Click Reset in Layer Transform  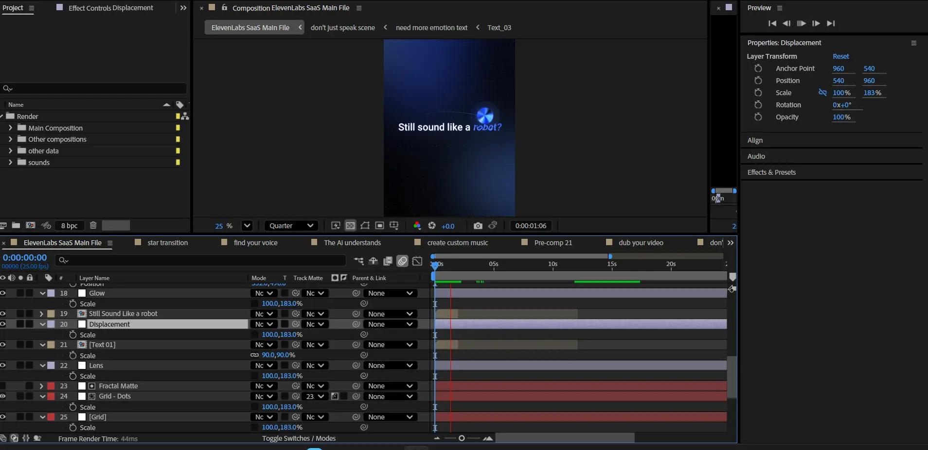840,56
